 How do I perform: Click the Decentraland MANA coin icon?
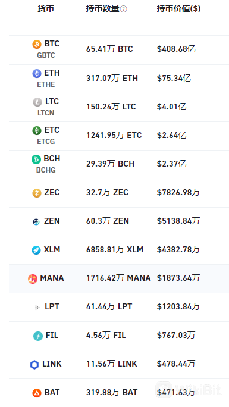[x=33, y=279]
